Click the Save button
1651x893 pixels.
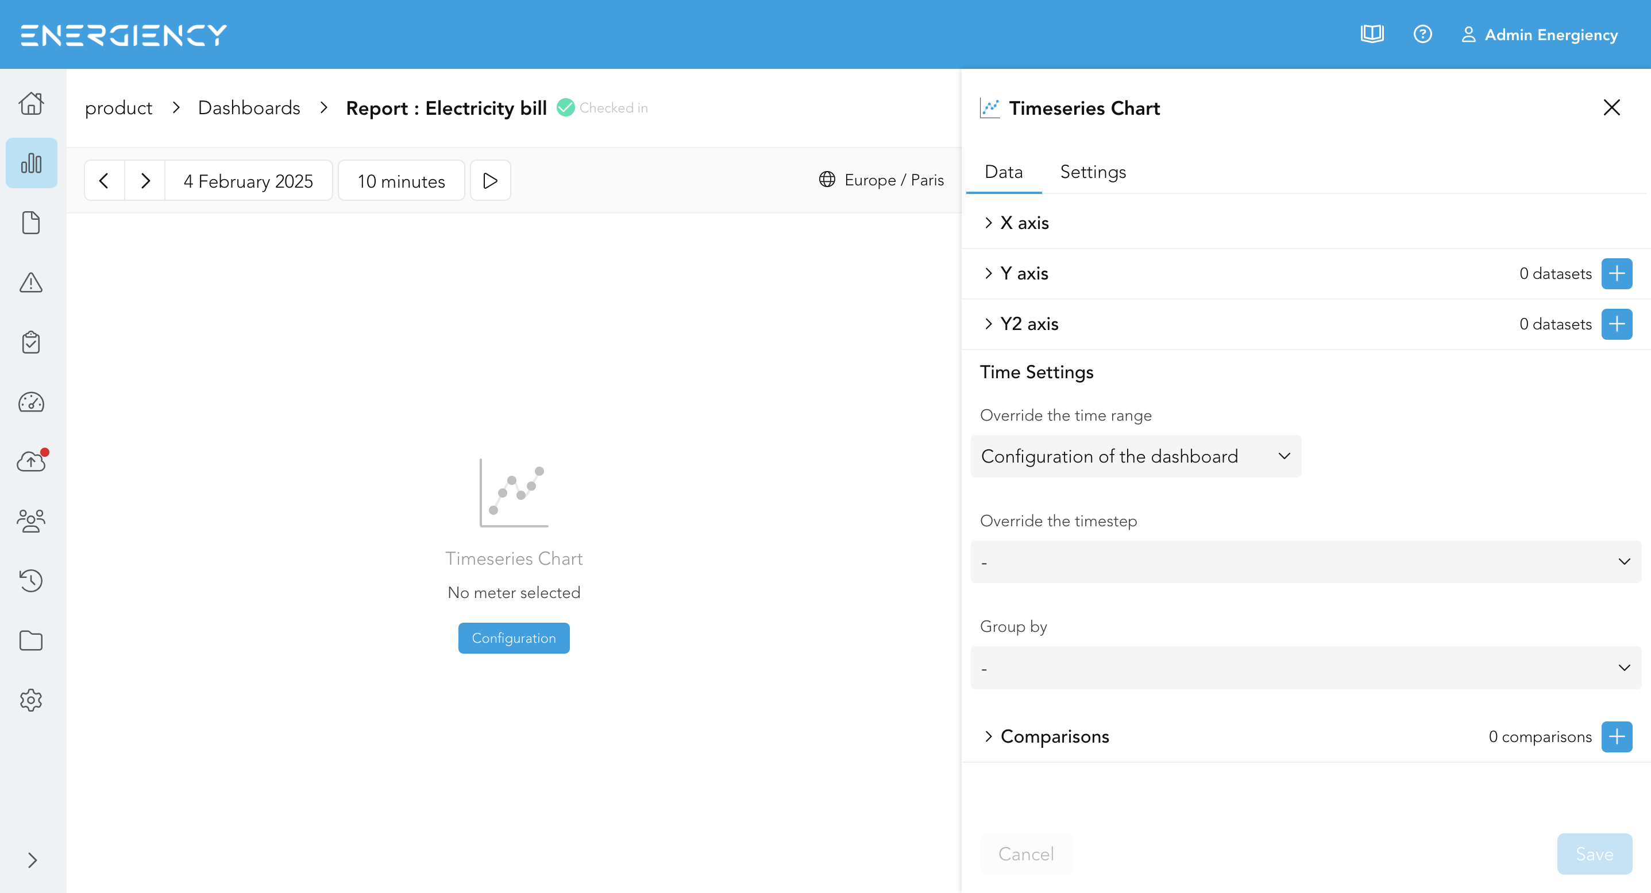(x=1595, y=854)
